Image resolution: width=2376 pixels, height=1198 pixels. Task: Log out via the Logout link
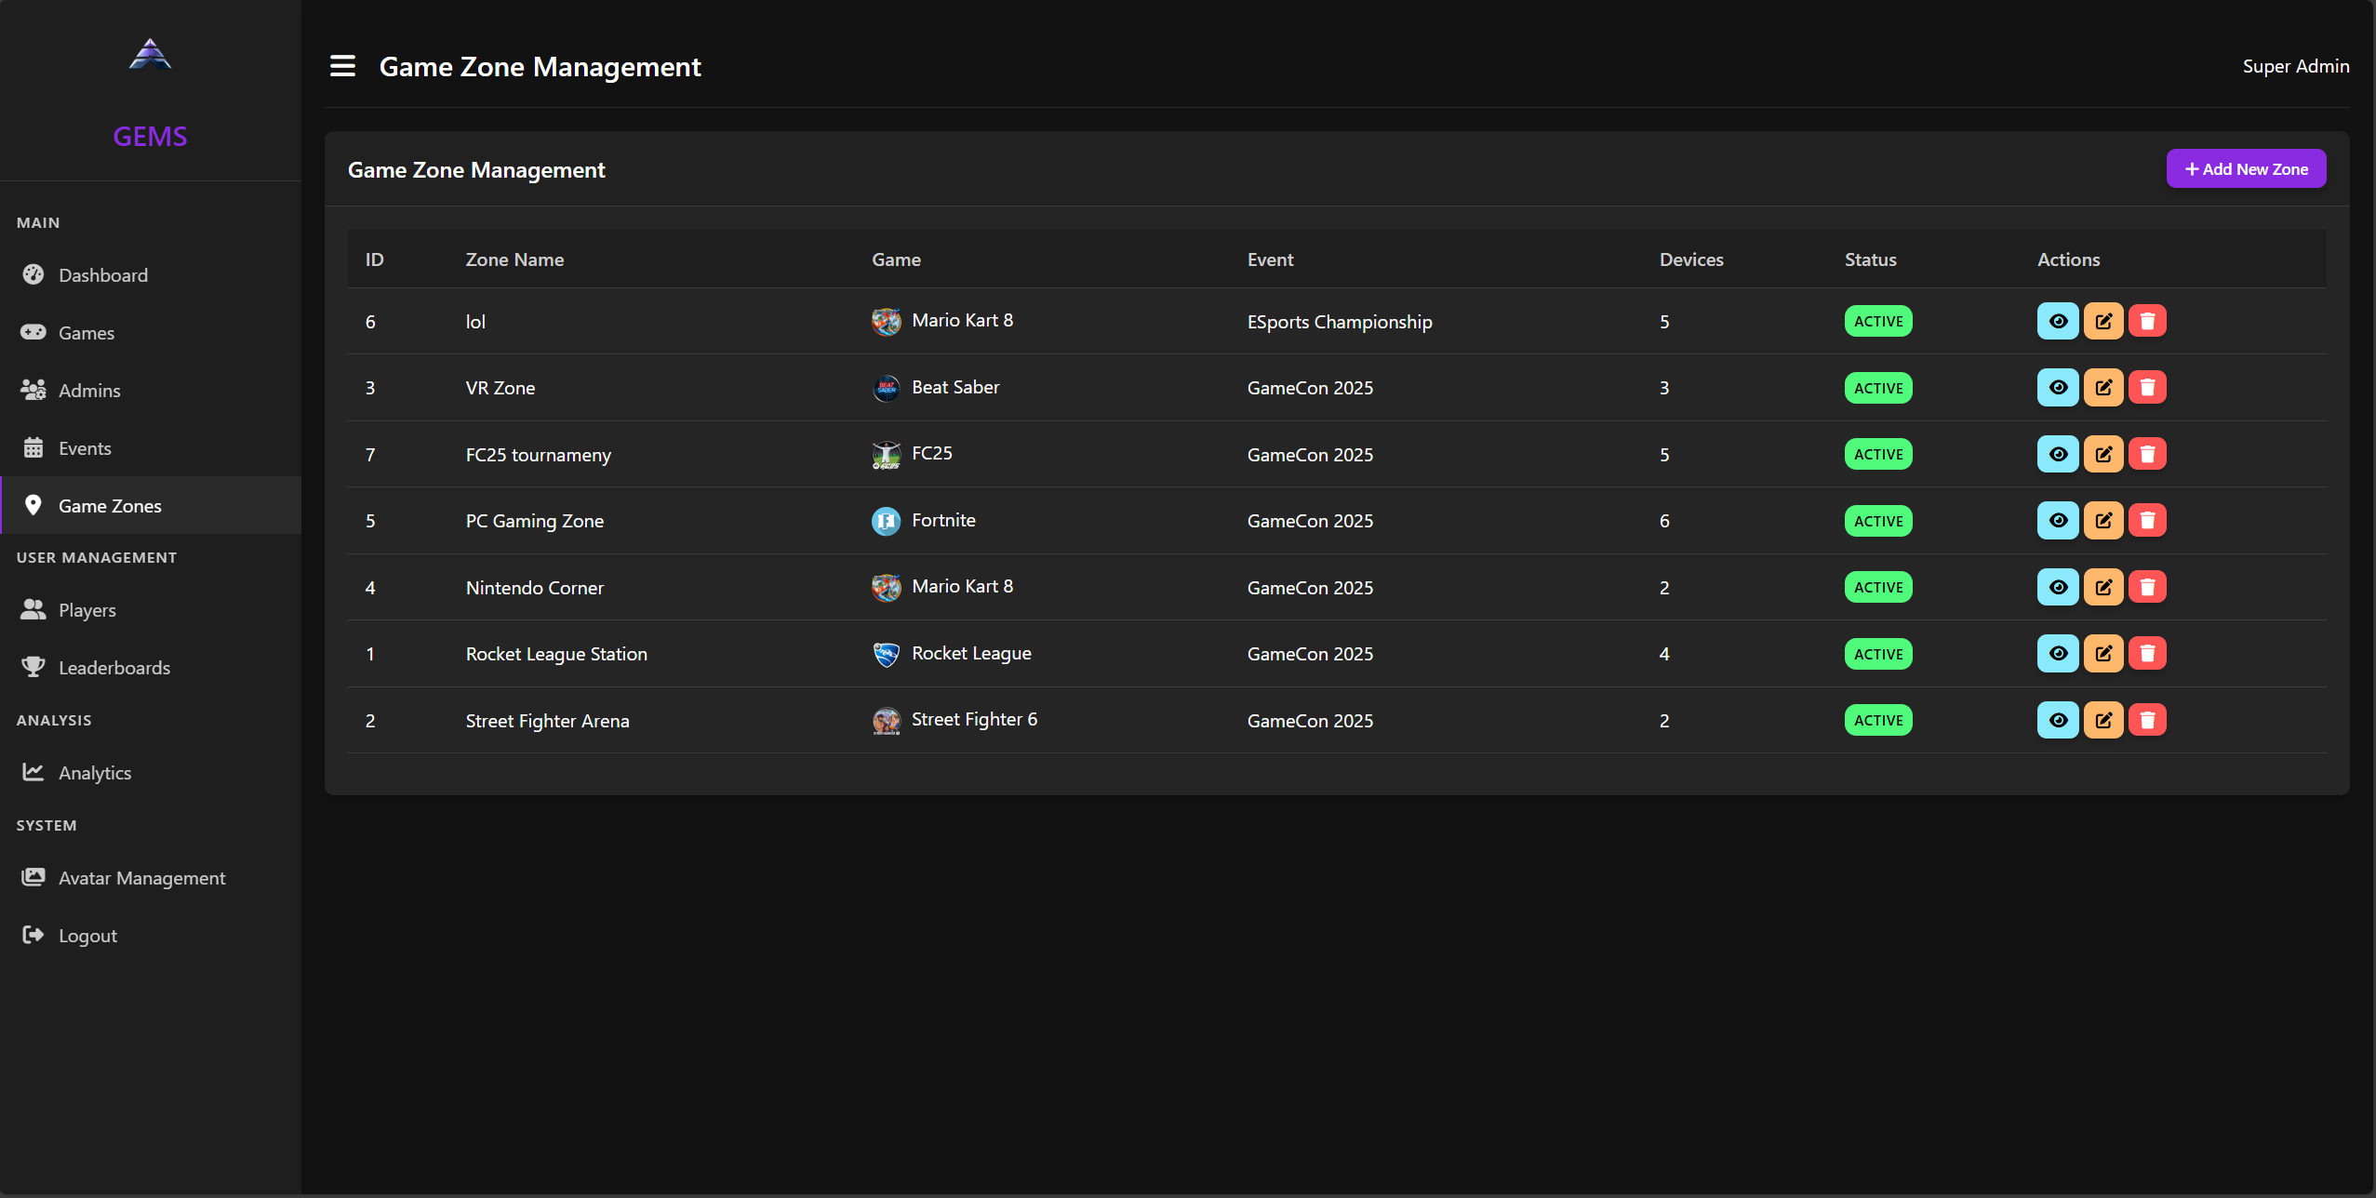[87, 936]
